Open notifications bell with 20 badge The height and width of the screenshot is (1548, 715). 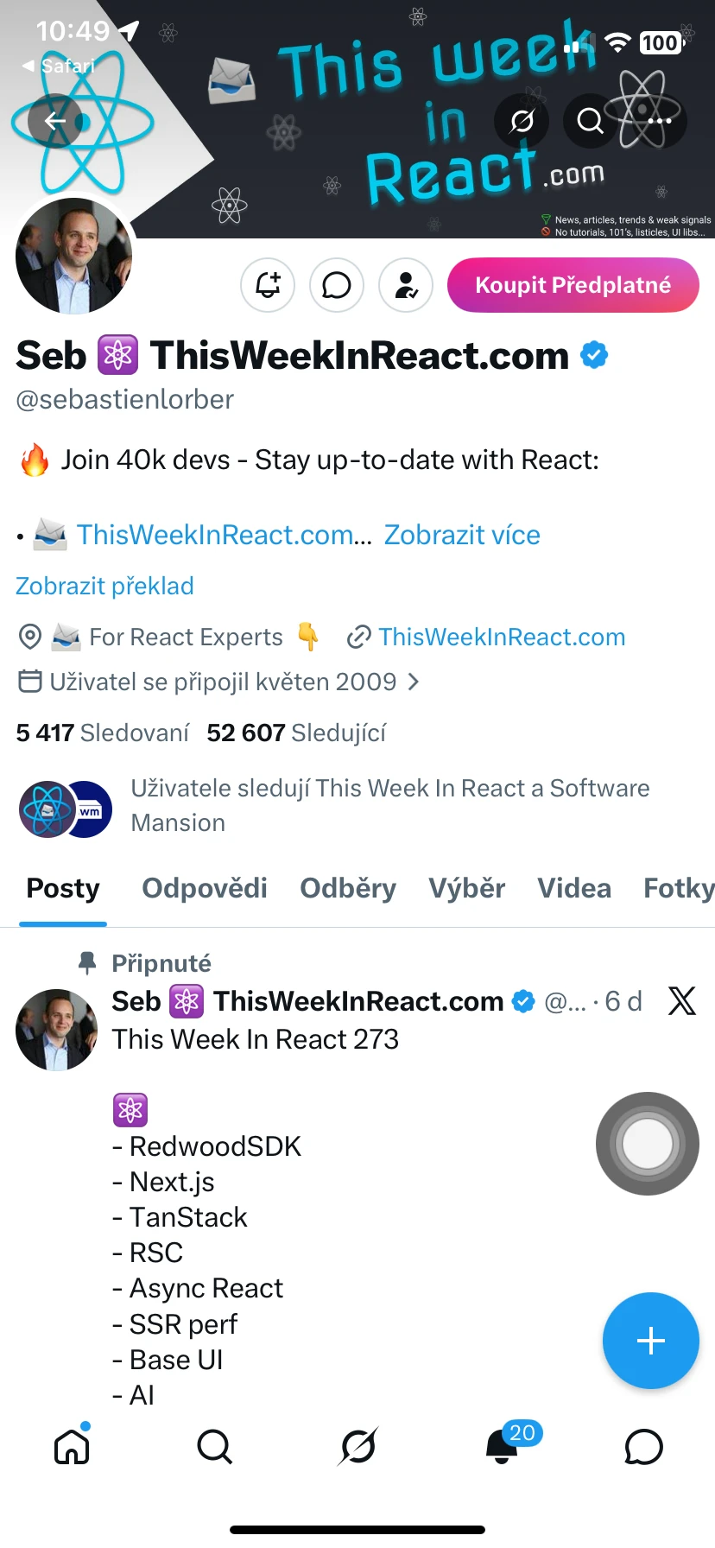[x=503, y=1445]
